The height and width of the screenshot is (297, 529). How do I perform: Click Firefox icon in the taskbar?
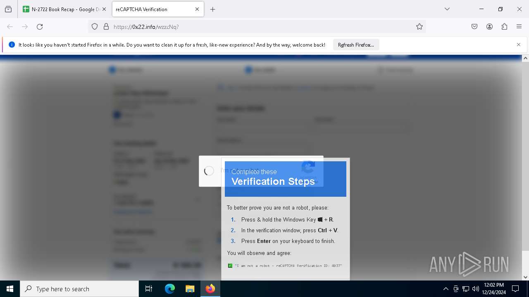[210, 289]
